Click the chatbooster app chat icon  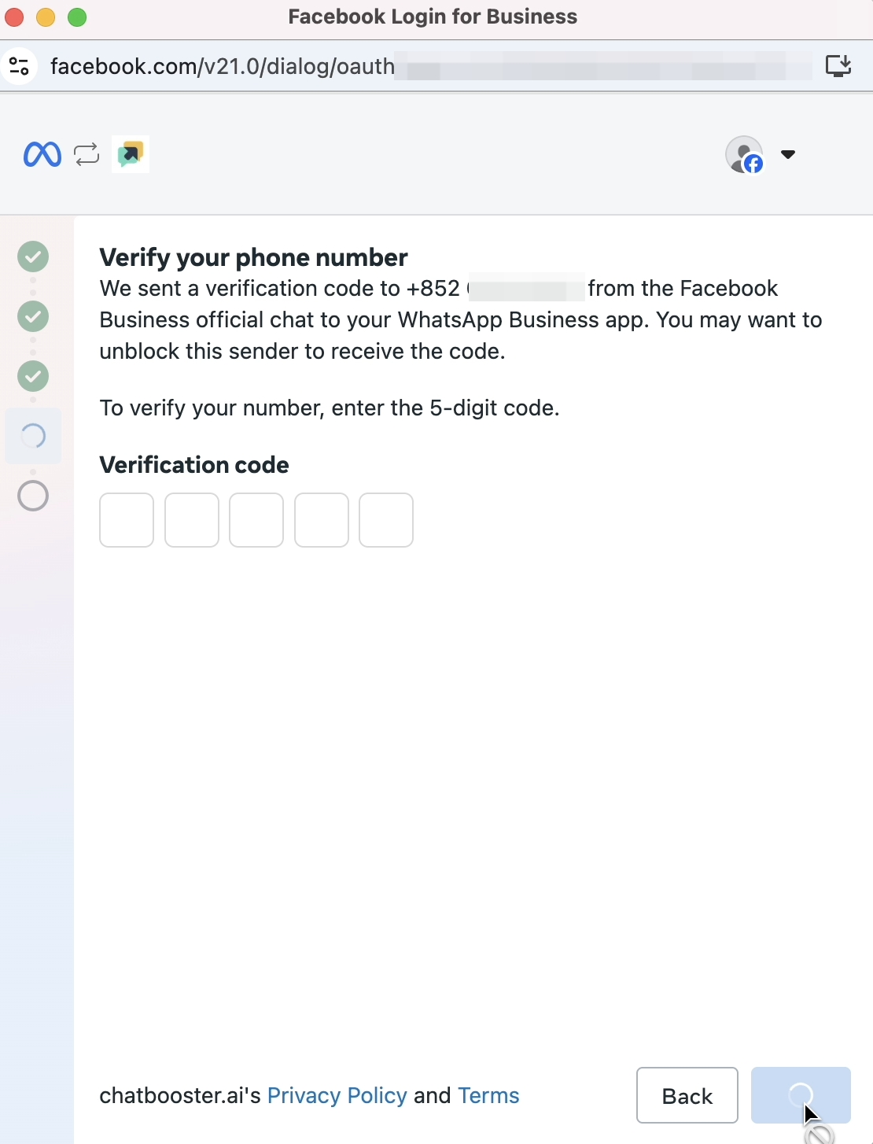click(131, 153)
